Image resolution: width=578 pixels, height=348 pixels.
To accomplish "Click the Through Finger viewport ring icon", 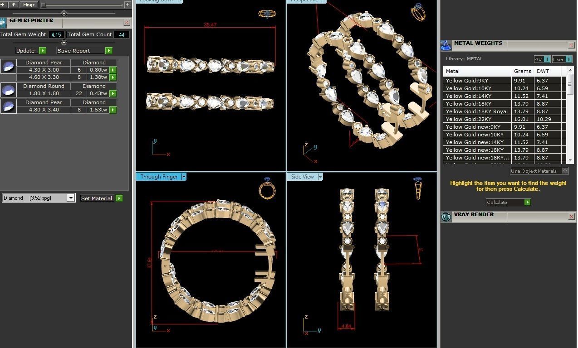I will tap(267, 188).
